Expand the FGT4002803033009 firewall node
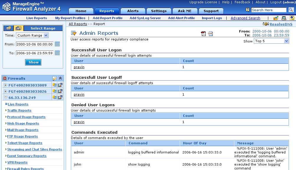Screen dimensions: 296x170 tap(5, 85)
